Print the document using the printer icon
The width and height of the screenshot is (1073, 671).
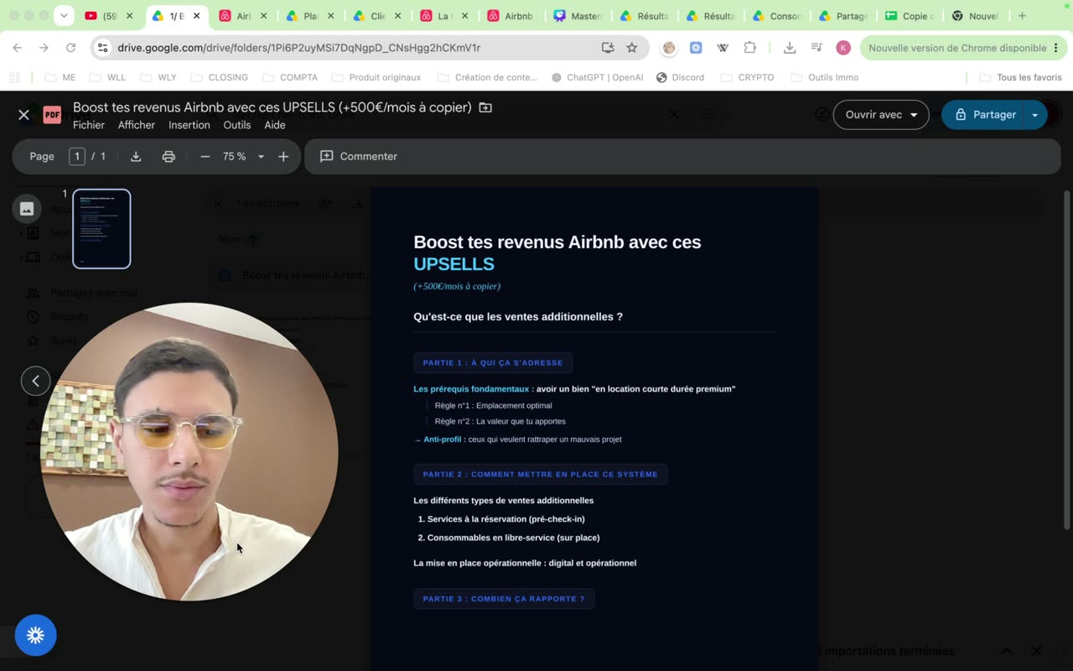click(x=168, y=157)
